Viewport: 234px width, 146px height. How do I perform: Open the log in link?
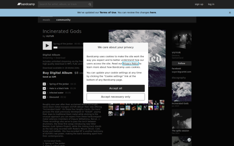(x=211, y=4)
